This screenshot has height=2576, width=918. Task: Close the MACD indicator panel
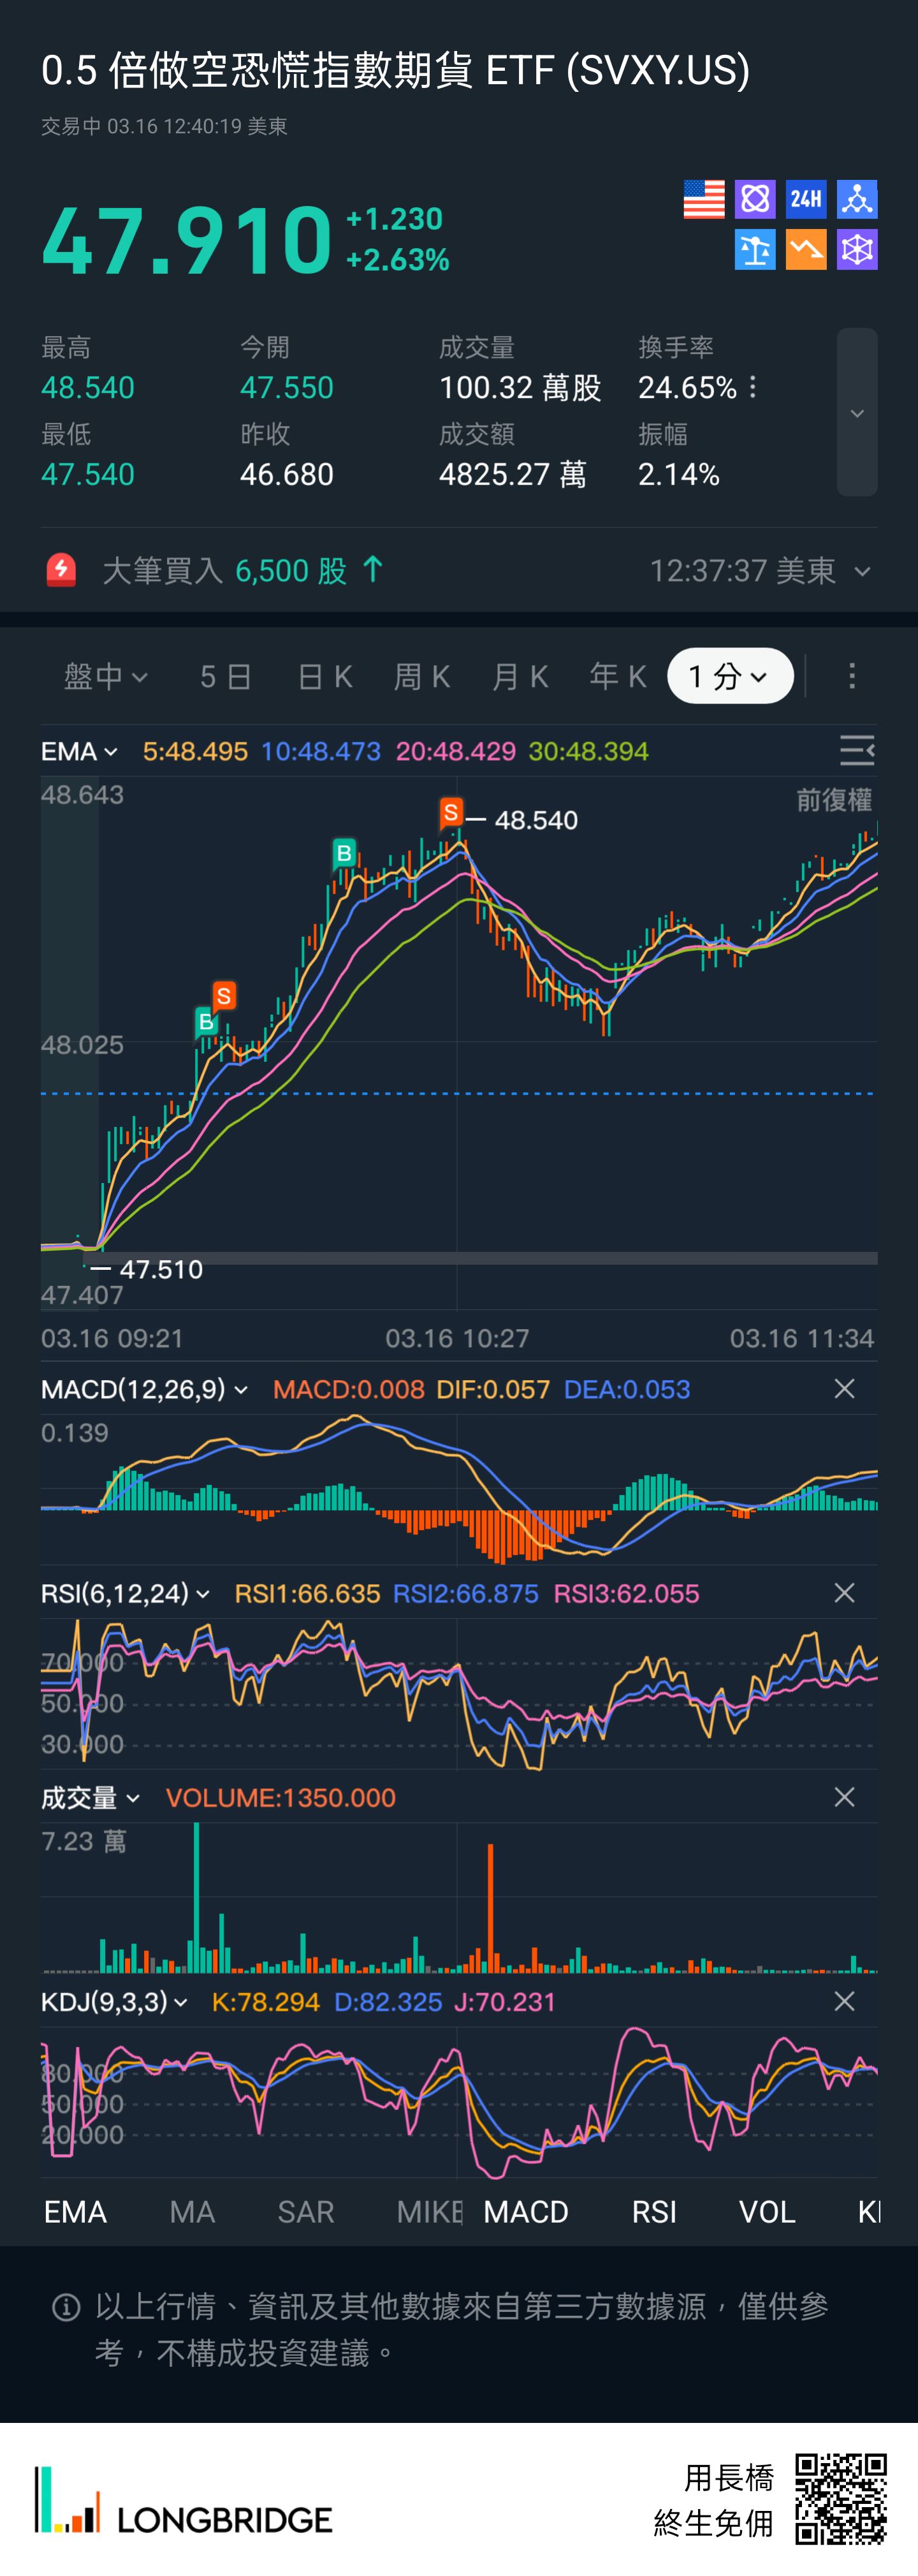pos(844,1389)
